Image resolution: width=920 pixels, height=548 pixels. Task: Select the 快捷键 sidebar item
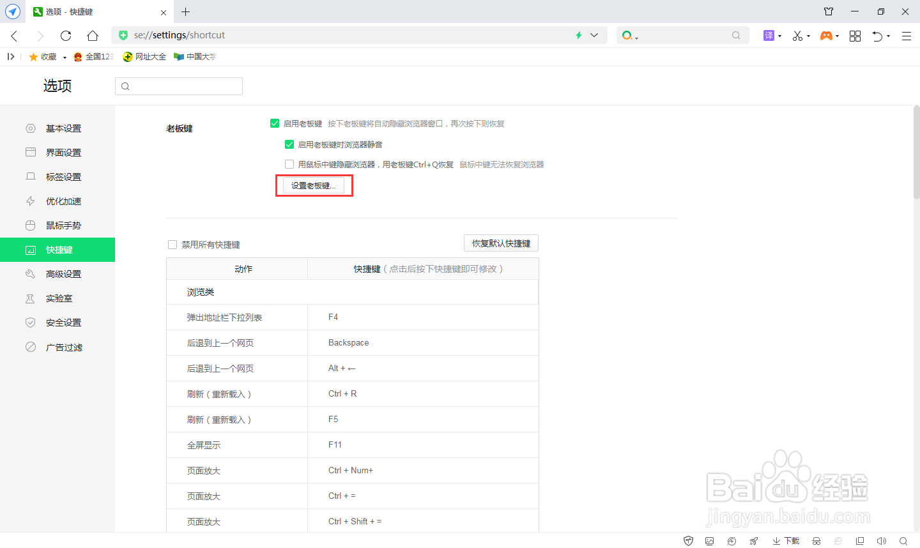[x=57, y=250]
